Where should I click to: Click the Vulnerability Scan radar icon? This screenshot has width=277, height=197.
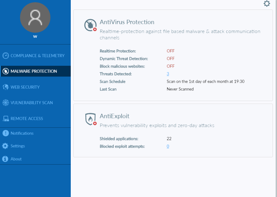point(5,103)
